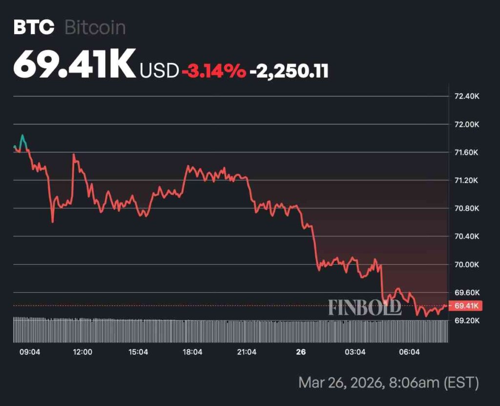Screen dimensions: 500x406
Task: Click the green peak of the price line
Action: click(22, 136)
